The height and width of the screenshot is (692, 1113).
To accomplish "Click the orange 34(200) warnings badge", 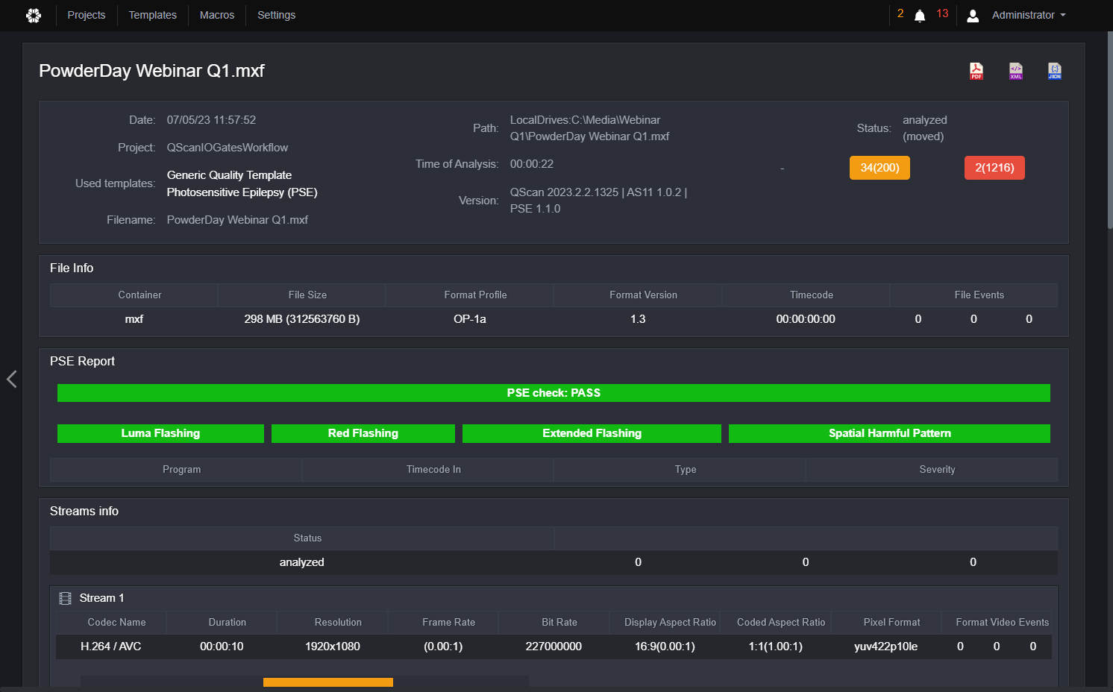I will [x=880, y=168].
